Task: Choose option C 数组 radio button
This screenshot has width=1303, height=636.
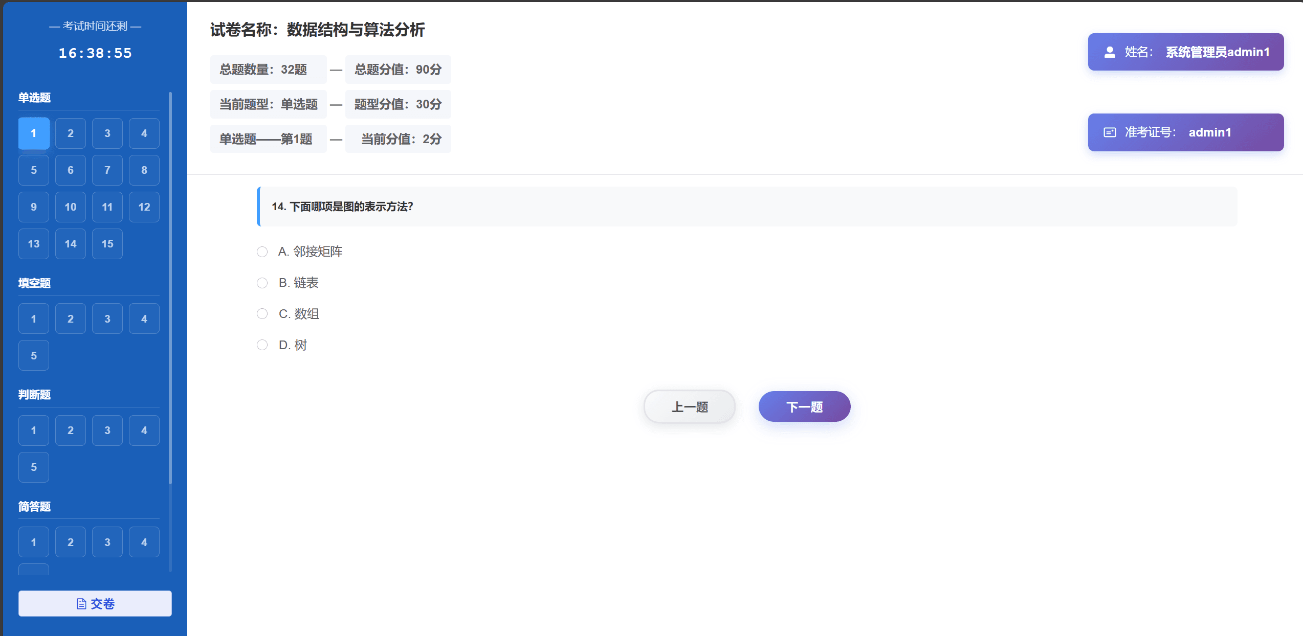Action: pyautogui.click(x=262, y=314)
